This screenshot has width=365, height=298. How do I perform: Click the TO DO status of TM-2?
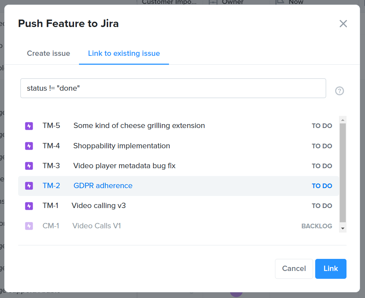pyautogui.click(x=322, y=186)
